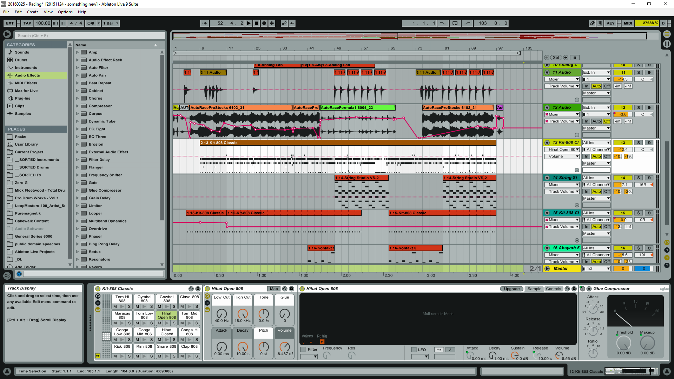Image resolution: width=674 pixels, height=379 pixels.
Task: Enable the LFO checkbox in the sampler
Action: (414, 350)
